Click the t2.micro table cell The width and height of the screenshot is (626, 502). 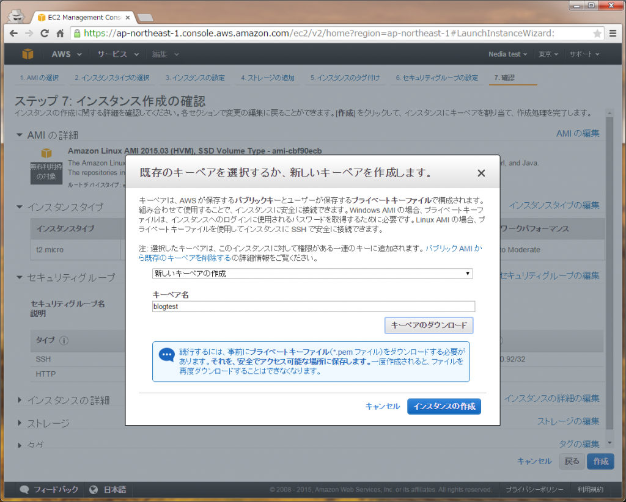pos(76,250)
